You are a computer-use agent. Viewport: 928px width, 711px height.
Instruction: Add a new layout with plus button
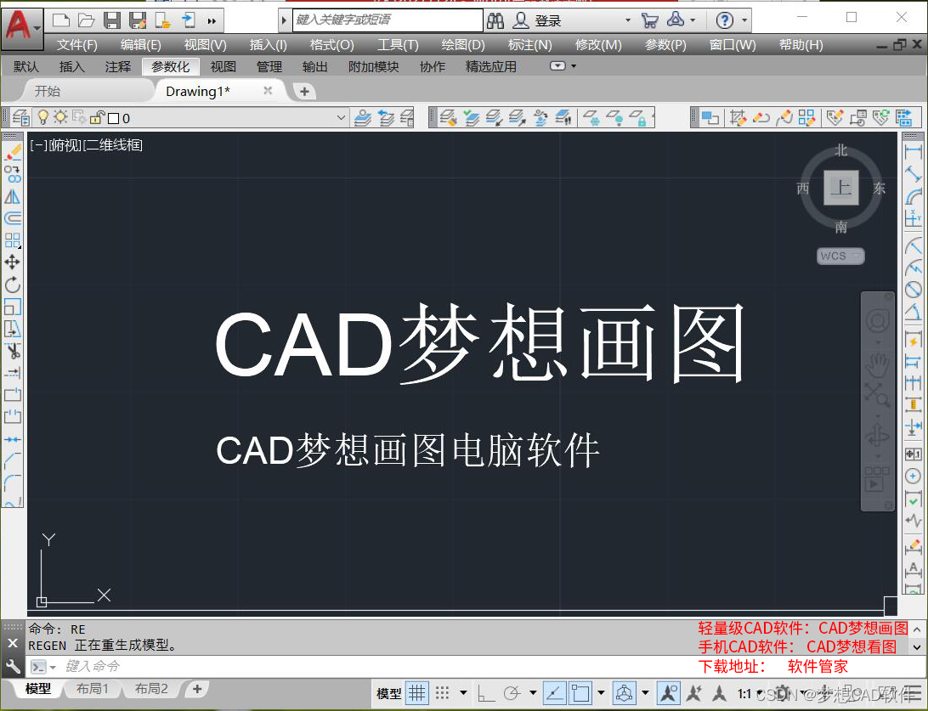(x=197, y=689)
